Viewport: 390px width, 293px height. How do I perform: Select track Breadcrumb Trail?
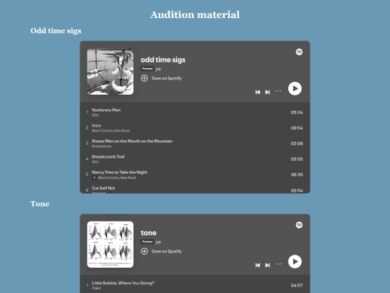195,159
